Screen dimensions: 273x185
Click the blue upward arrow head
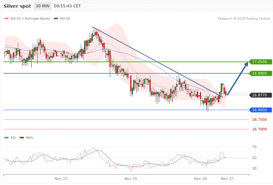click(x=246, y=65)
